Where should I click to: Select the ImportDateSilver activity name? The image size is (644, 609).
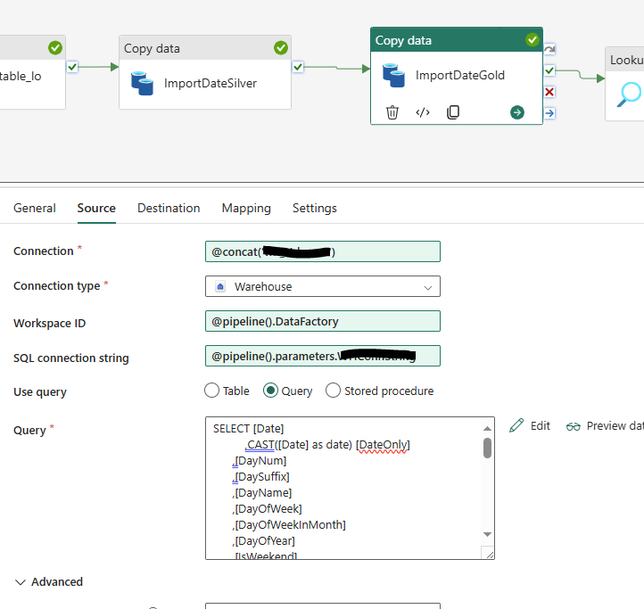(211, 83)
